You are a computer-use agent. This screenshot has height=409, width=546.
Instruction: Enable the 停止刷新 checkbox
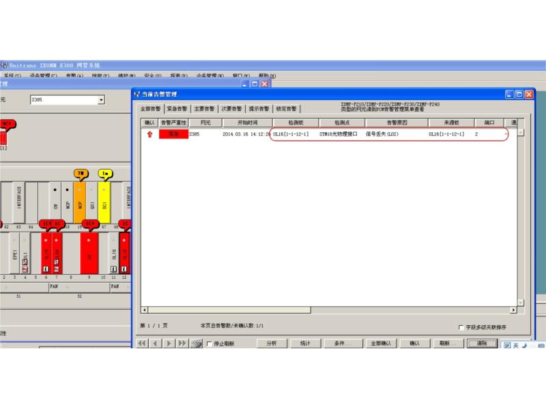pos(209,344)
